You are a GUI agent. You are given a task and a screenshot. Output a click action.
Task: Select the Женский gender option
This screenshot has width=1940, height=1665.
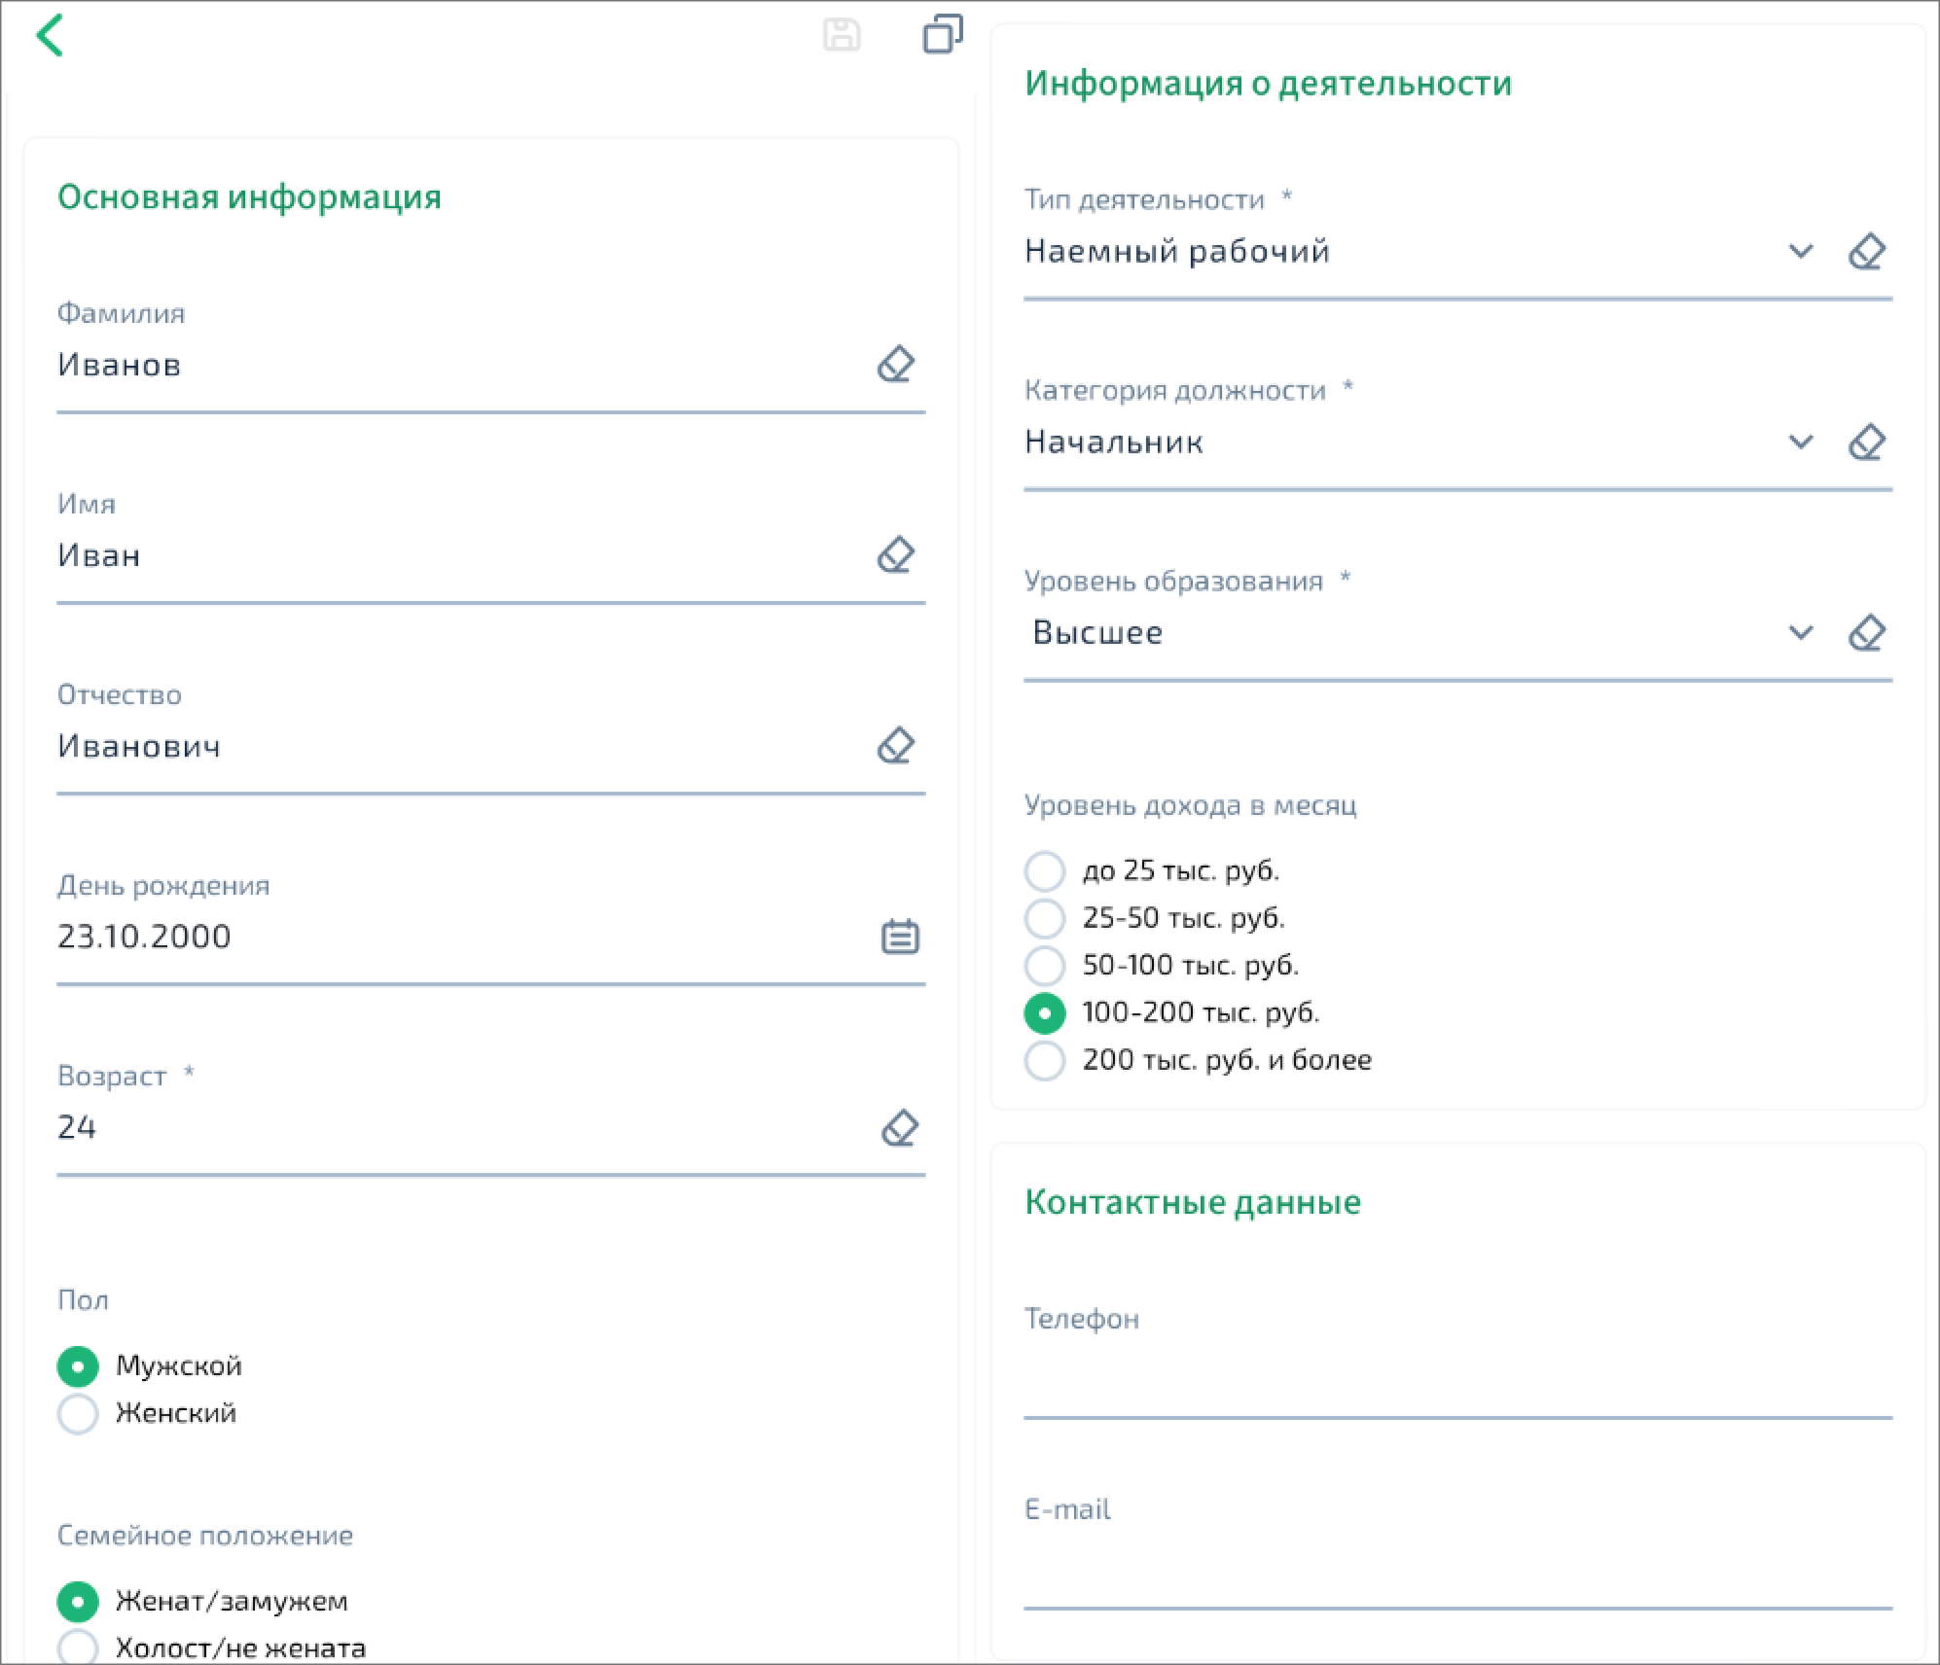coord(78,1414)
